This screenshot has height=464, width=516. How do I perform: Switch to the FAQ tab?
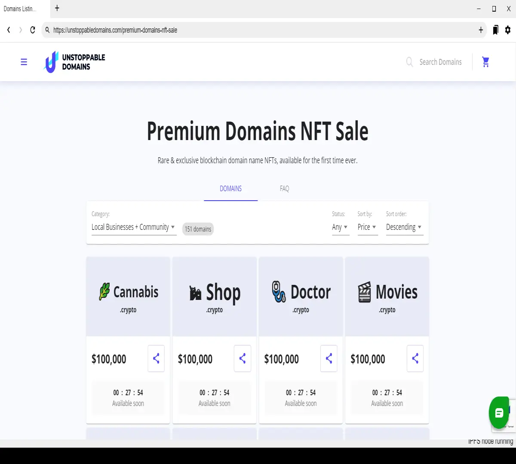(285, 189)
